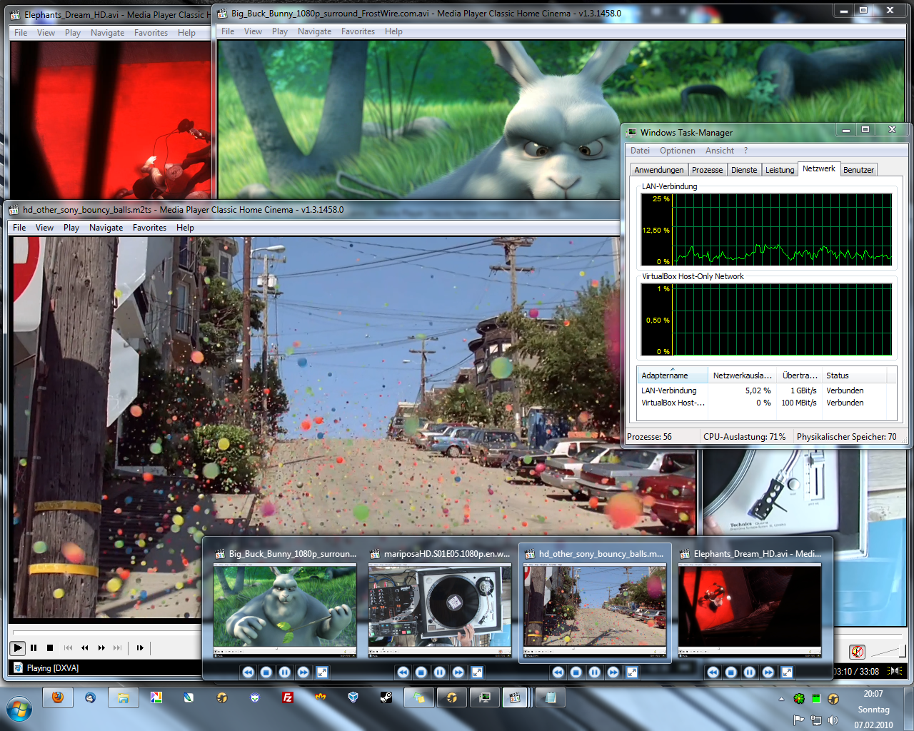Pause playback in the bouncy balls player
914x731 pixels.
(x=34, y=648)
